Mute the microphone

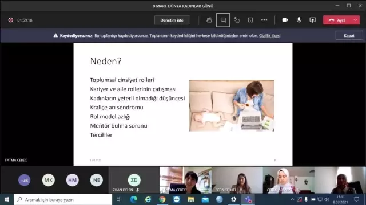(x=299, y=20)
